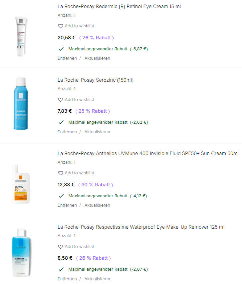The image size is (242, 284).
Task: Click Aktualisieren for Anthelios Sun Cream
Action: [x=97, y=205]
